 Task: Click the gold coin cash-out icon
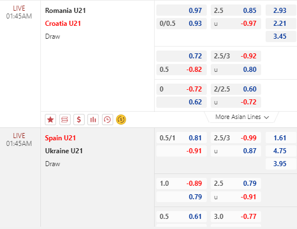(x=121, y=120)
